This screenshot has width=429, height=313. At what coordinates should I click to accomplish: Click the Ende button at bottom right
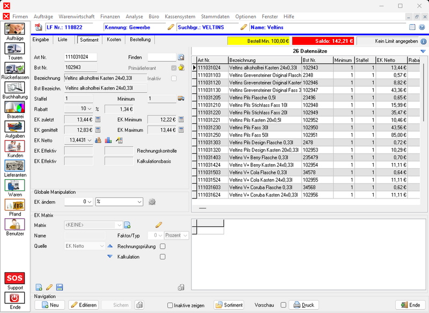(x=410, y=305)
